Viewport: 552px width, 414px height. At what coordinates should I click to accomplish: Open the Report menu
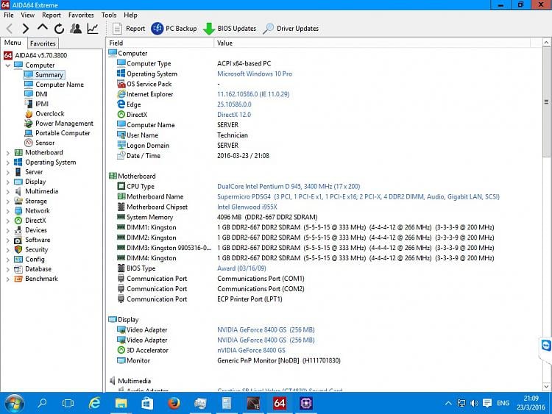coord(52,15)
